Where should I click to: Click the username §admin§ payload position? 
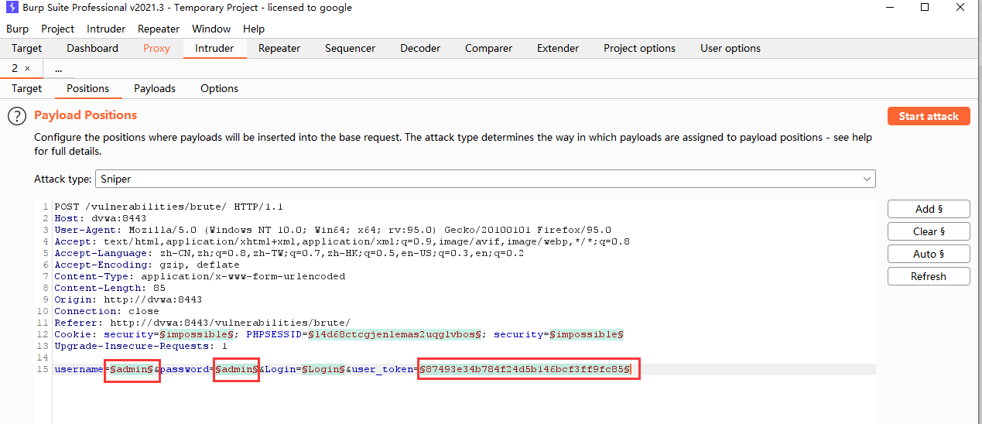pyautogui.click(x=131, y=370)
